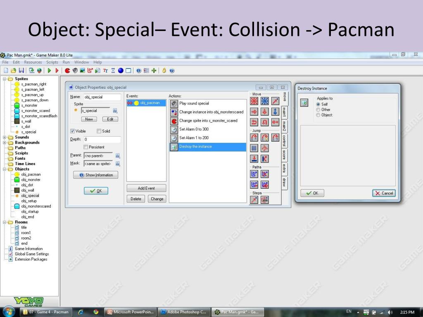Select the Speed Vertical action icon
The image size is (423, 317).
click(265, 111)
